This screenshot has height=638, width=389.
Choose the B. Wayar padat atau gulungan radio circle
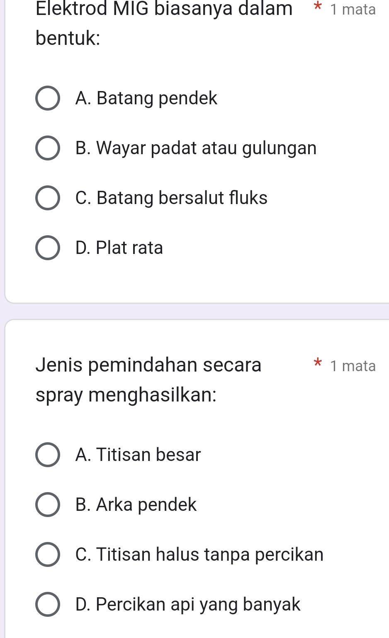click(48, 148)
